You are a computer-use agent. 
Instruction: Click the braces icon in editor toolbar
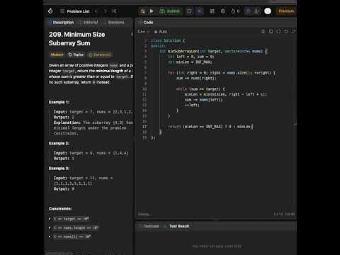pos(278,31)
